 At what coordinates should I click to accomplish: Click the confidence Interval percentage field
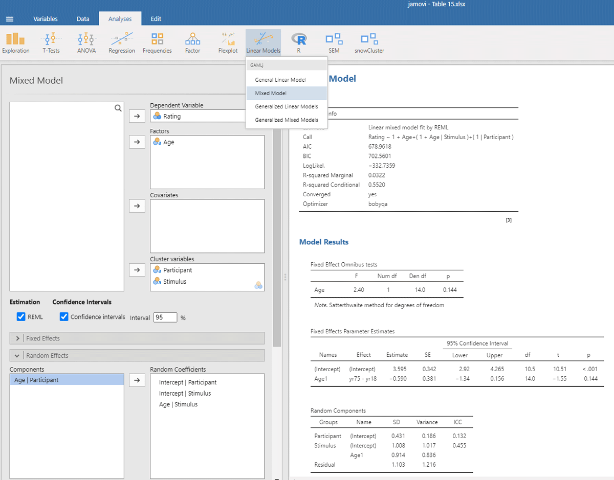(x=165, y=317)
